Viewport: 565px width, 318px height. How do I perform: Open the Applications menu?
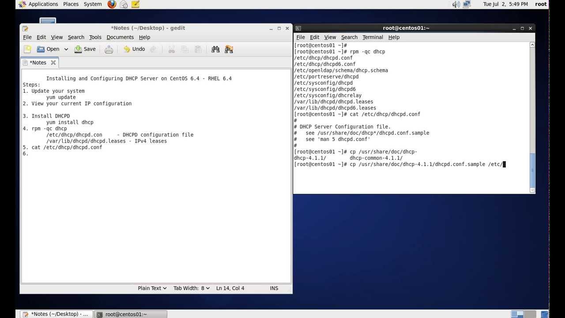click(x=43, y=4)
